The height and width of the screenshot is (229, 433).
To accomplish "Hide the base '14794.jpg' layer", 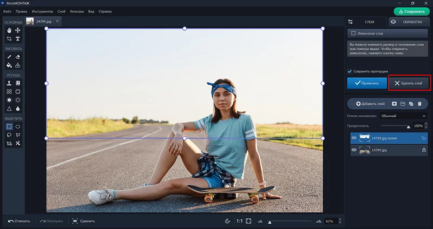I will 354,150.
